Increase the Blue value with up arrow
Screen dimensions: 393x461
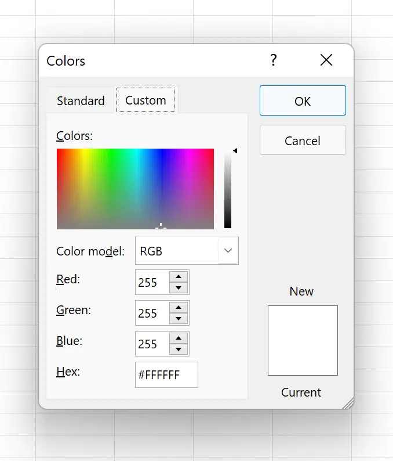click(179, 338)
